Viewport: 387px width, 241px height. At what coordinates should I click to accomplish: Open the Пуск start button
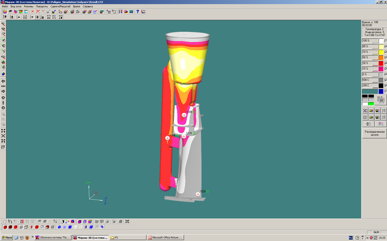click(7, 238)
